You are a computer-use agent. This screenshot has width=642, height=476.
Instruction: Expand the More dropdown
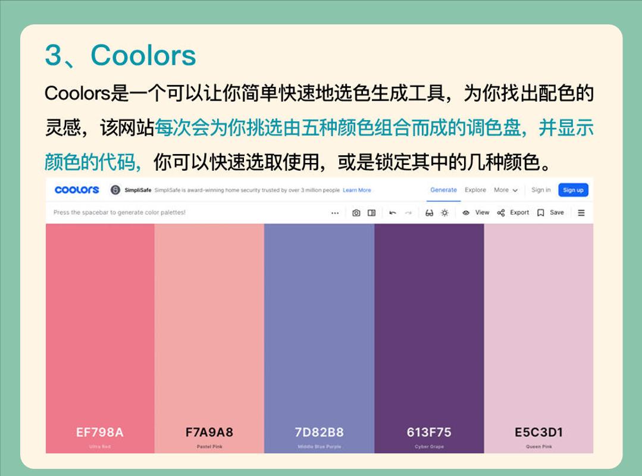pyautogui.click(x=506, y=190)
